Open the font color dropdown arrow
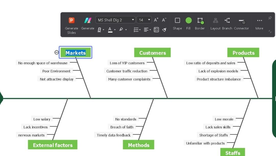276x156 pixels. [x=115, y=30]
